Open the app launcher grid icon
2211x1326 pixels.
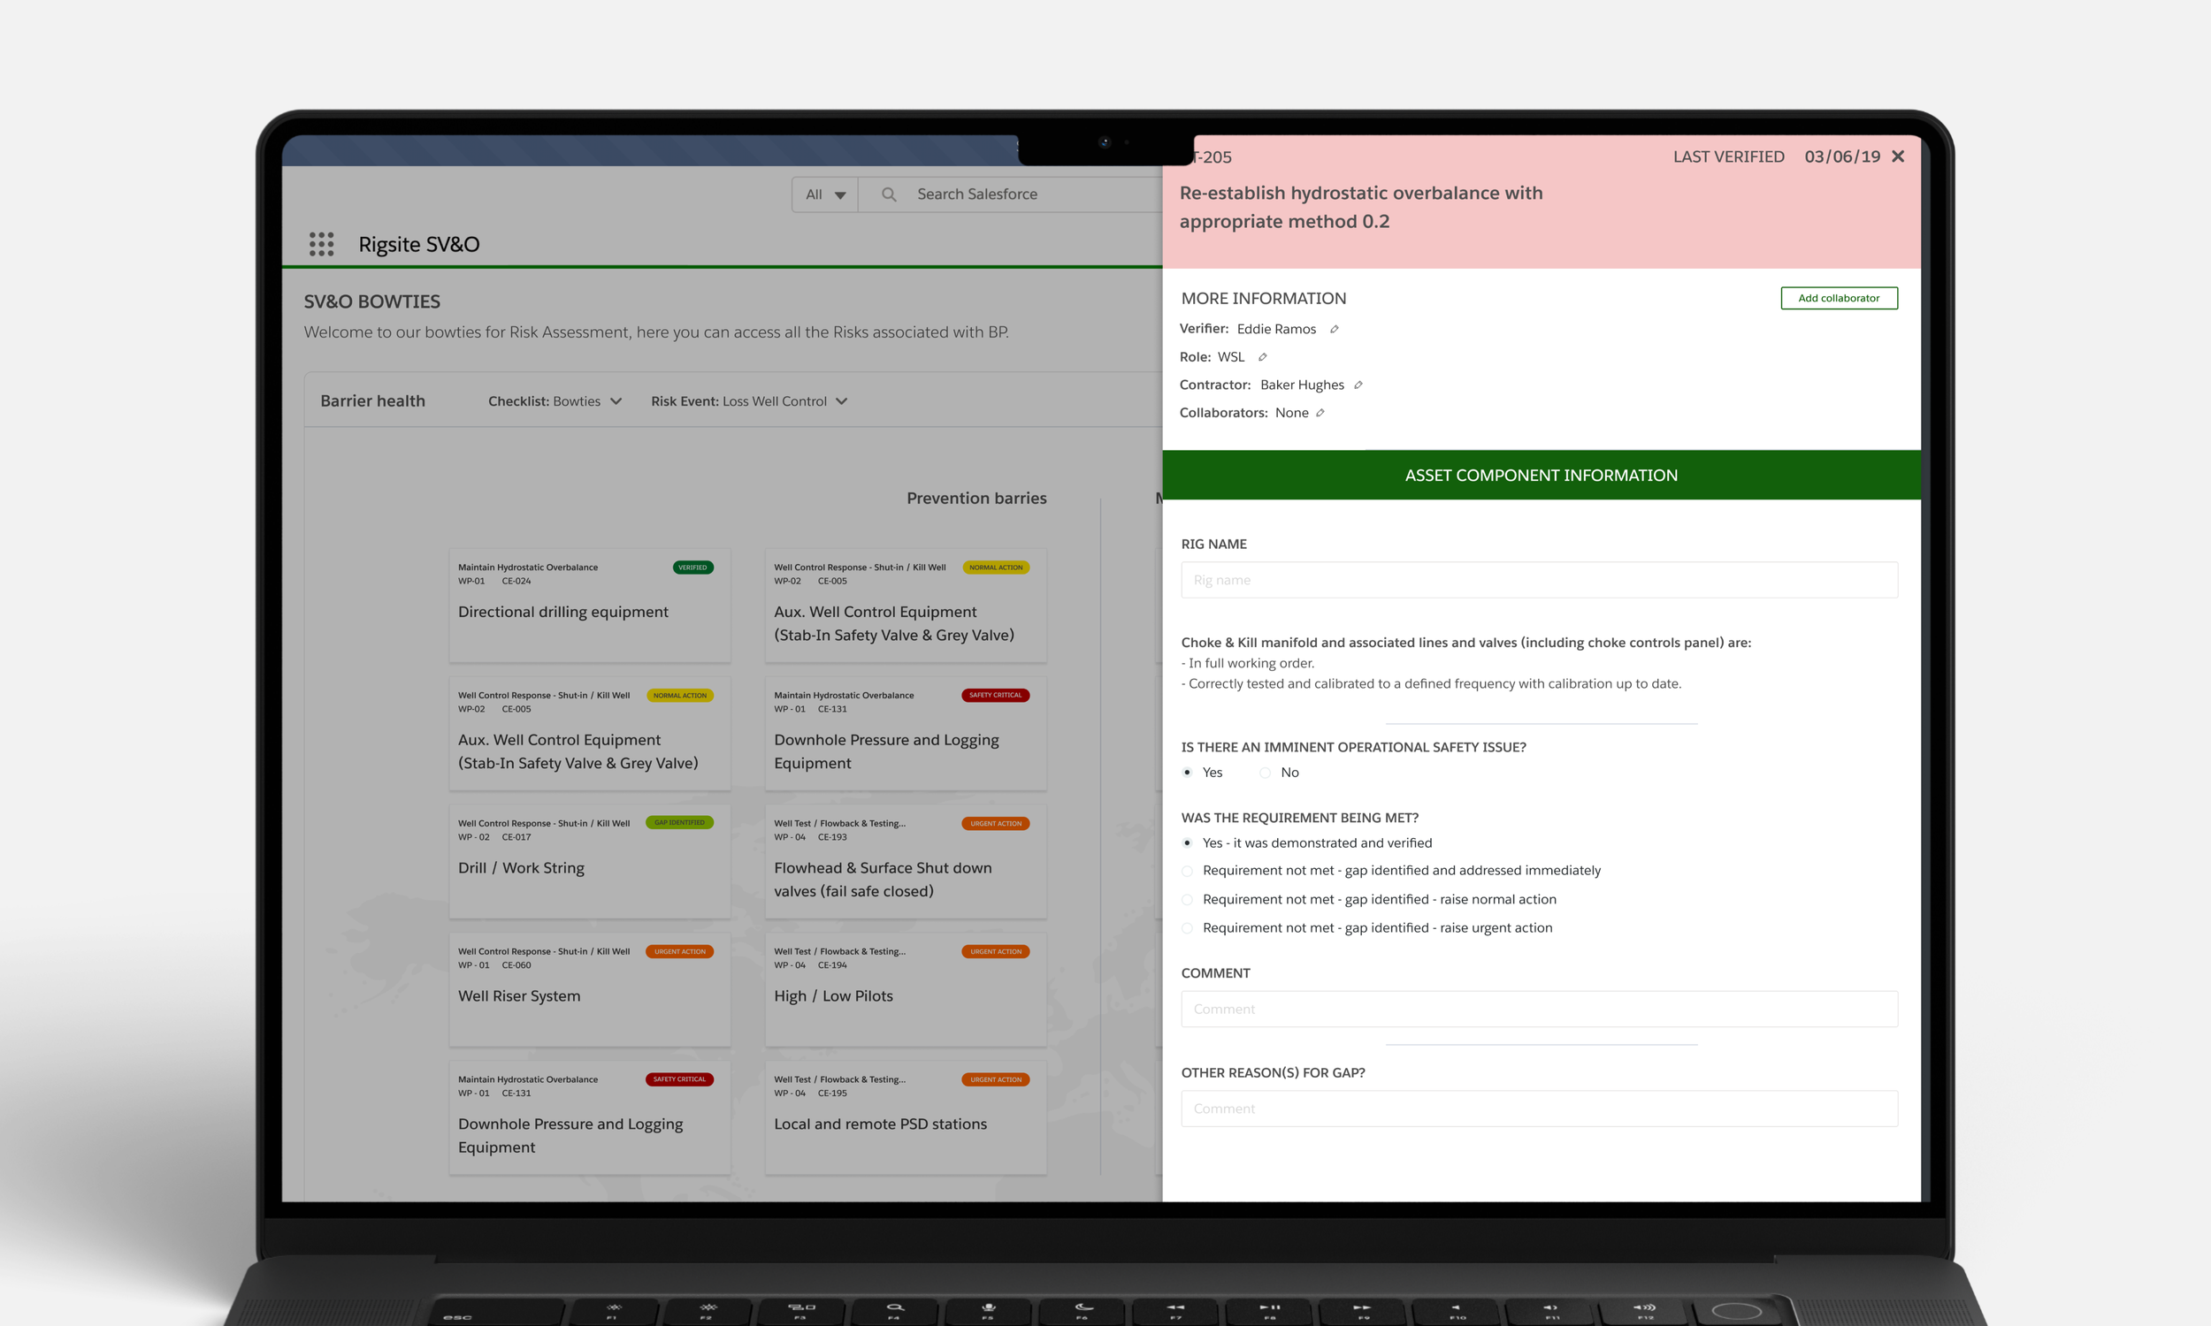pyautogui.click(x=321, y=244)
